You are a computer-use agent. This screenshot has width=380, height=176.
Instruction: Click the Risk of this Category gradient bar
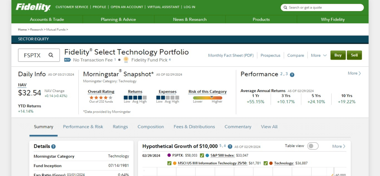pos(207,97)
